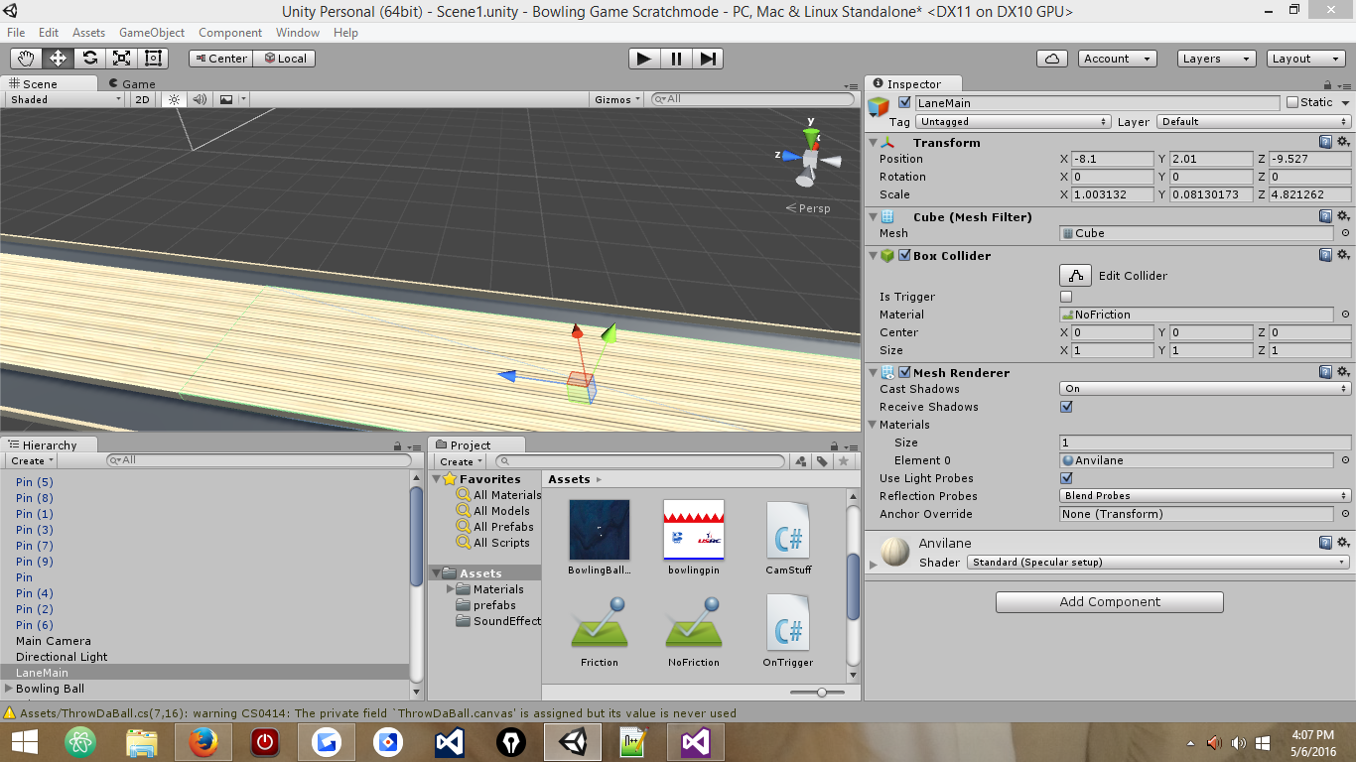Click Search by Type icon in Project

coord(800,461)
